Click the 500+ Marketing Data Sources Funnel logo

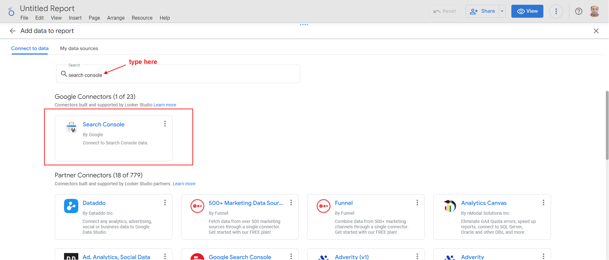click(x=197, y=206)
